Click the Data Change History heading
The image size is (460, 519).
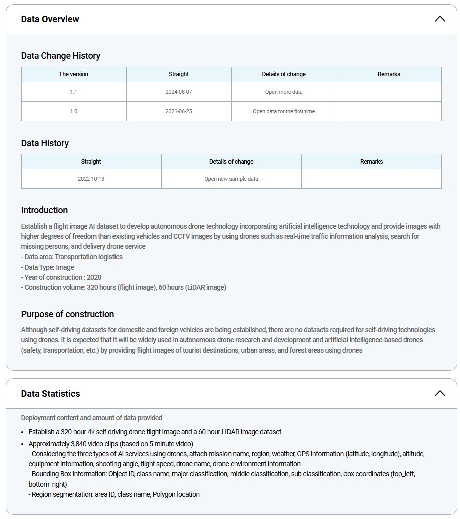pyautogui.click(x=60, y=56)
